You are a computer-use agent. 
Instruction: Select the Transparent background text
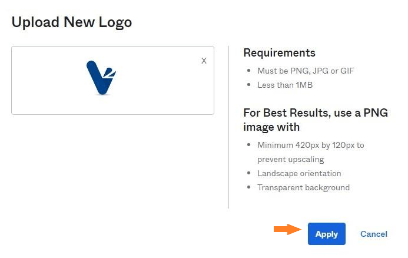tap(303, 187)
